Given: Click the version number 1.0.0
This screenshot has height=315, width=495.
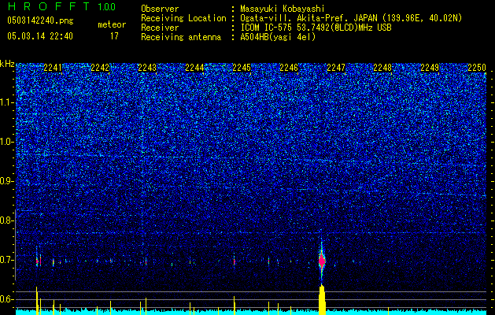Looking at the screenshot, I should coord(107,6).
